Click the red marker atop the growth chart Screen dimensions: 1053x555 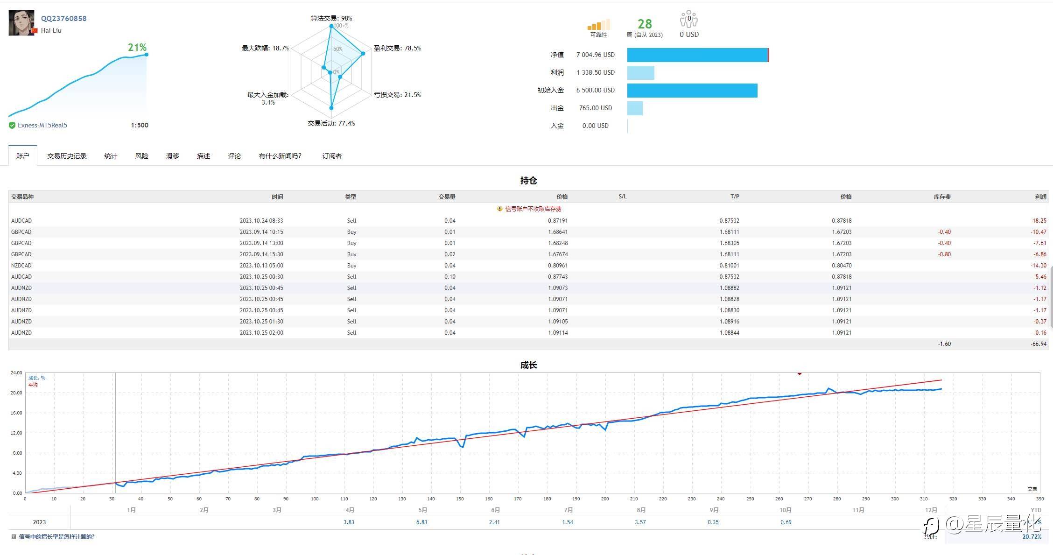(800, 374)
